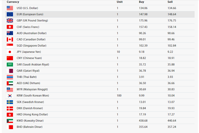Select the Swiss flag icon
This screenshot has width=199, height=133.
coord(10,27)
